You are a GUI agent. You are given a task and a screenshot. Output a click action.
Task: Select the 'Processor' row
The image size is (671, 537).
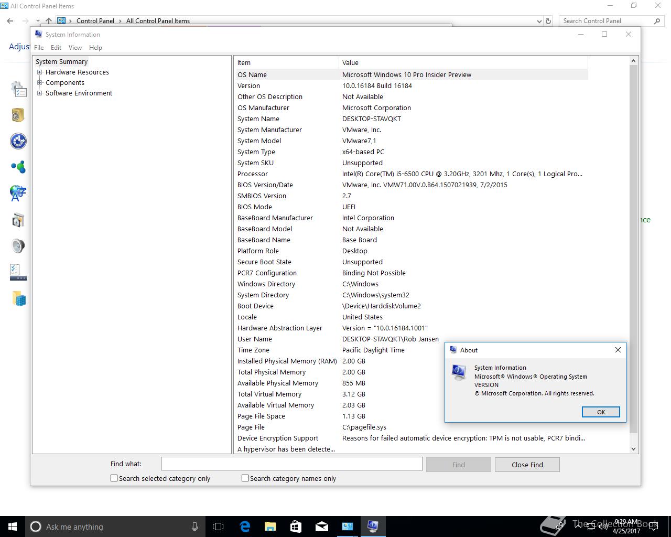412,174
